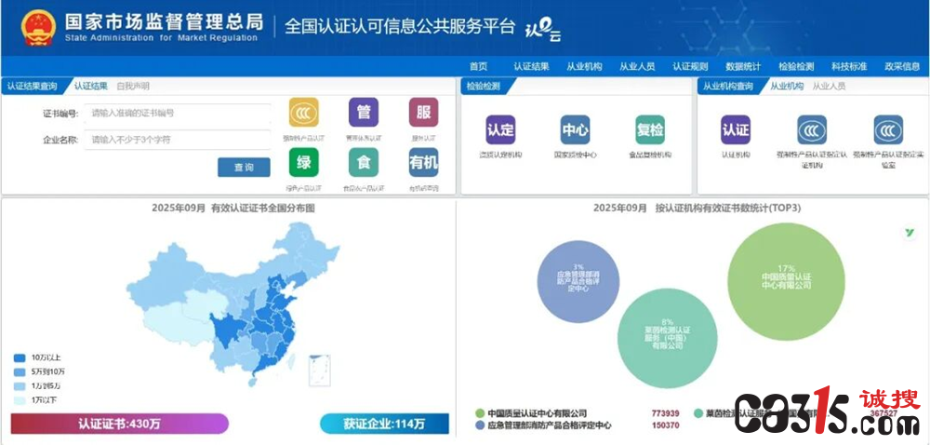
Task: Open the 强制性产品认证 CCC icon
Action: [x=304, y=112]
